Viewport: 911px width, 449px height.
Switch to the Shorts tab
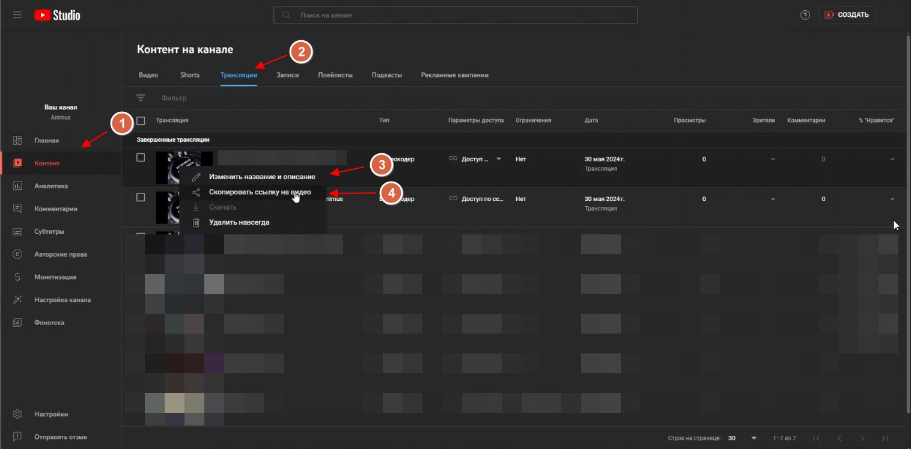coord(190,75)
